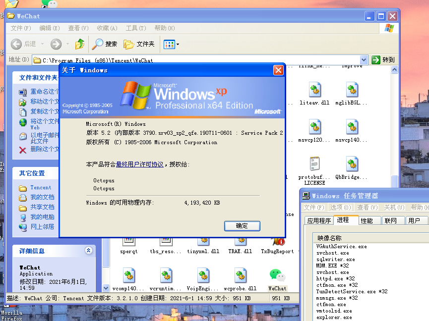Screen dimensions: 429x321
Task: Click the Go (转到) button
Action: pos(383,60)
